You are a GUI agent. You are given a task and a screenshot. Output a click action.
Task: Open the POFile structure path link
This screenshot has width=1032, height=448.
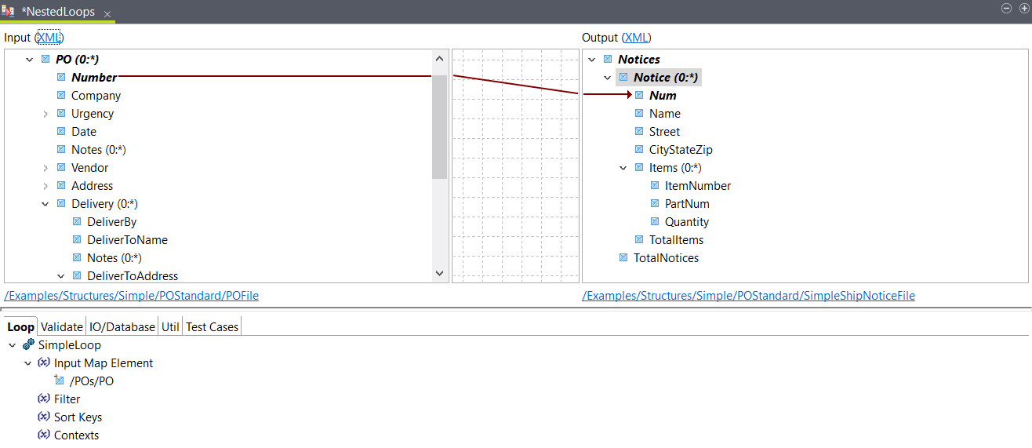[x=131, y=296]
